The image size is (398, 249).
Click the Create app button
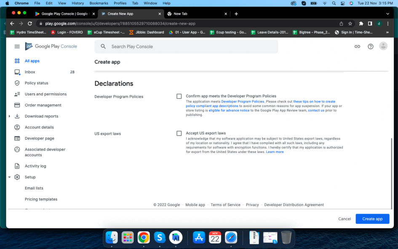pos(372,219)
